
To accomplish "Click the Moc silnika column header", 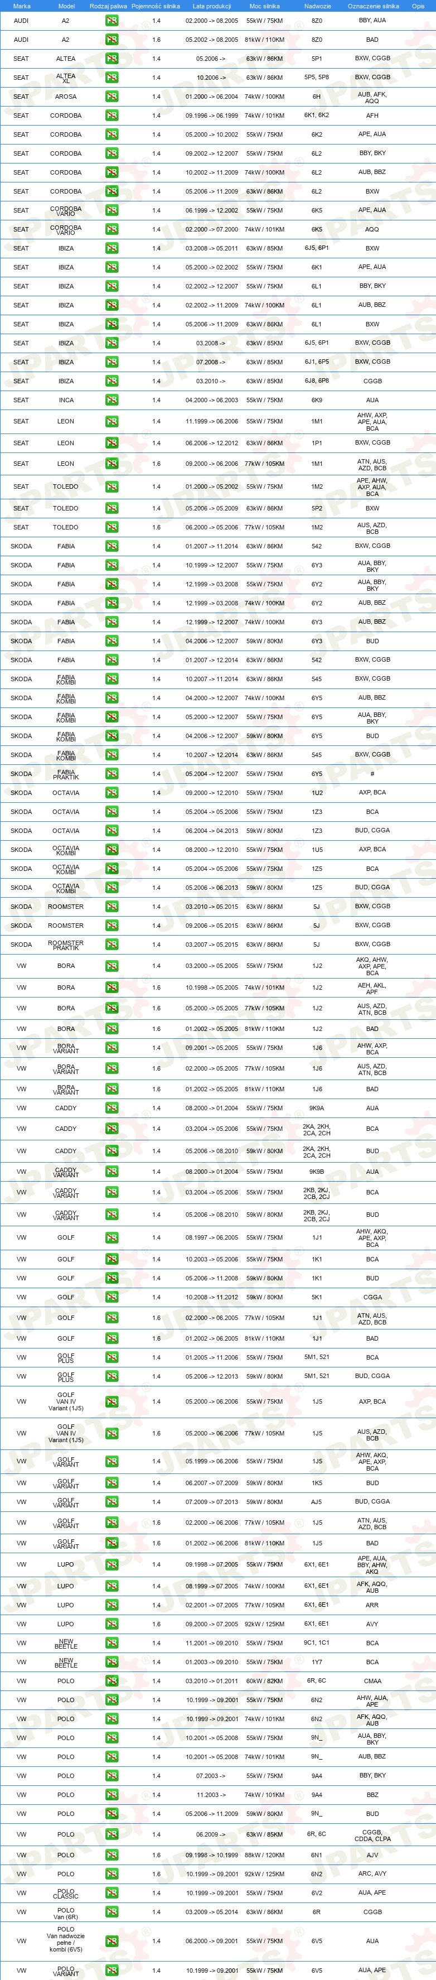I will [264, 6].
